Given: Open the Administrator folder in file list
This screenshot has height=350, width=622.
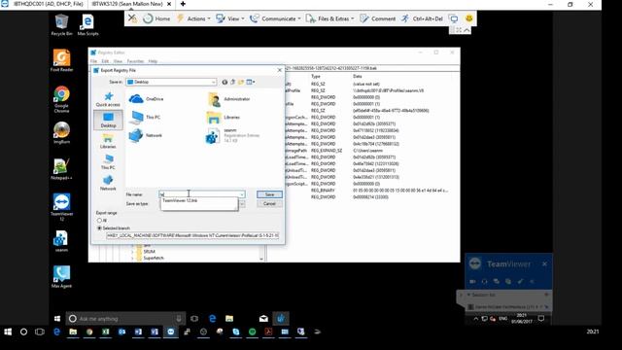Looking at the screenshot, I should click(228, 99).
